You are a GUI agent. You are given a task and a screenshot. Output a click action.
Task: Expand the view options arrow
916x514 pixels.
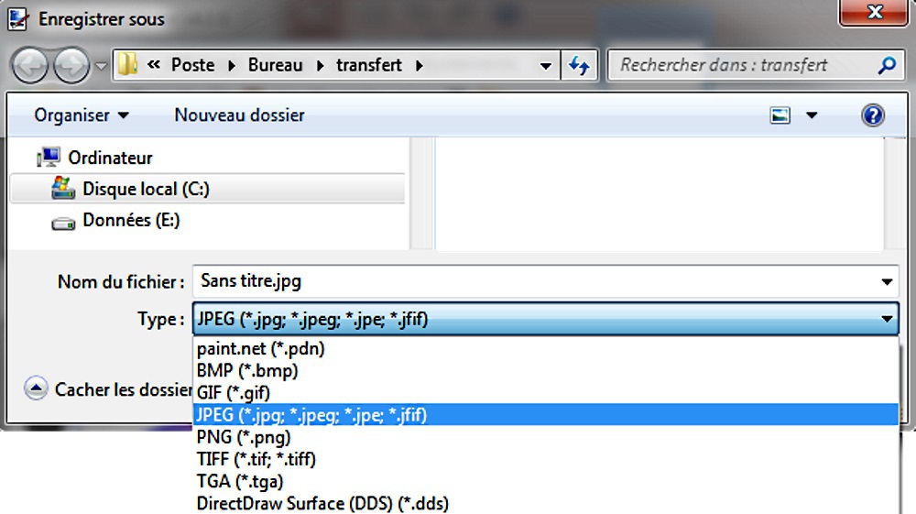coord(812,115)
